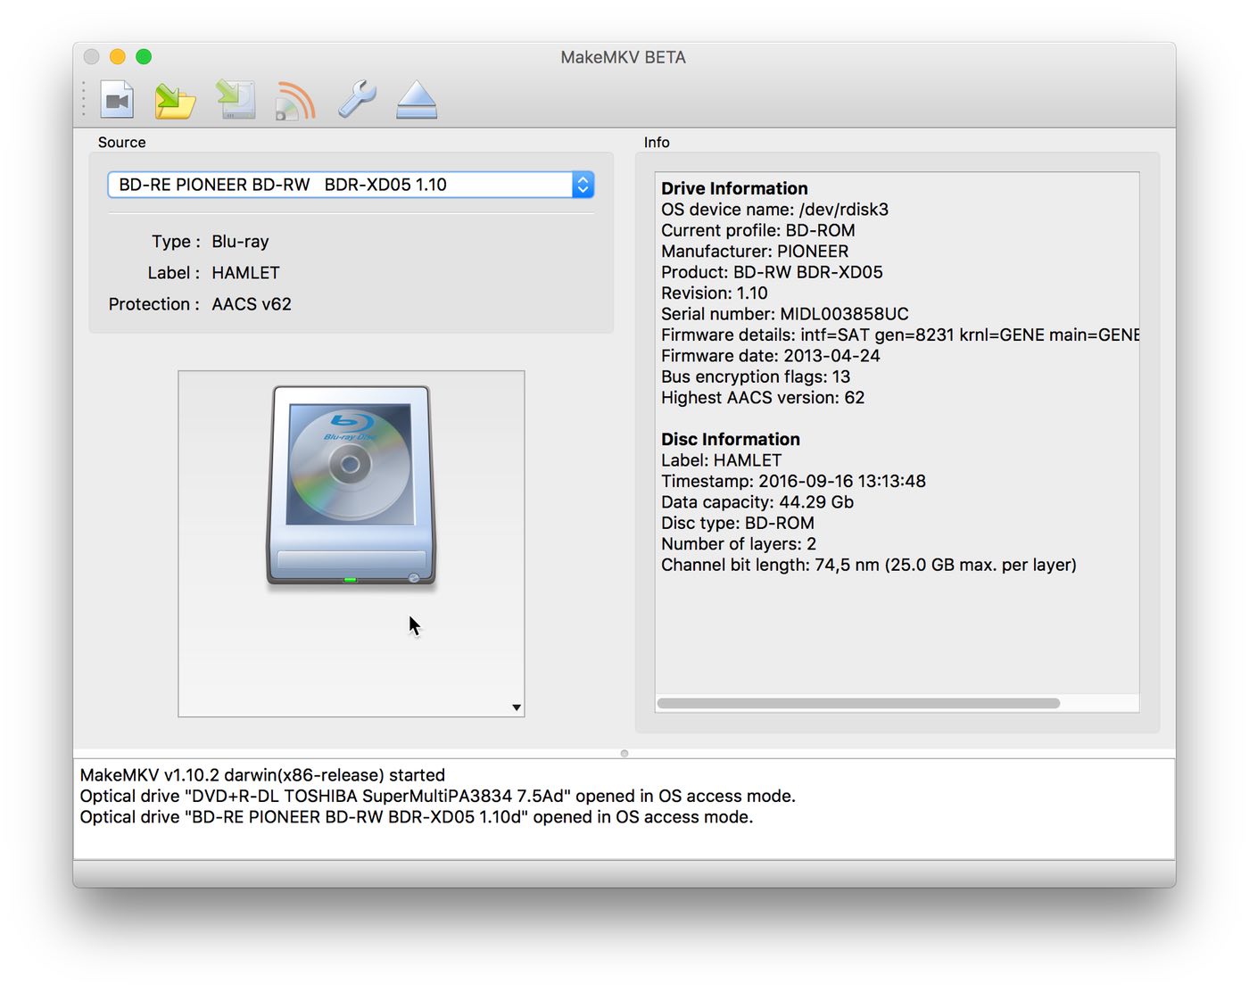
Task: Minimize the MakeMKV window
Action: coord(117,56)
